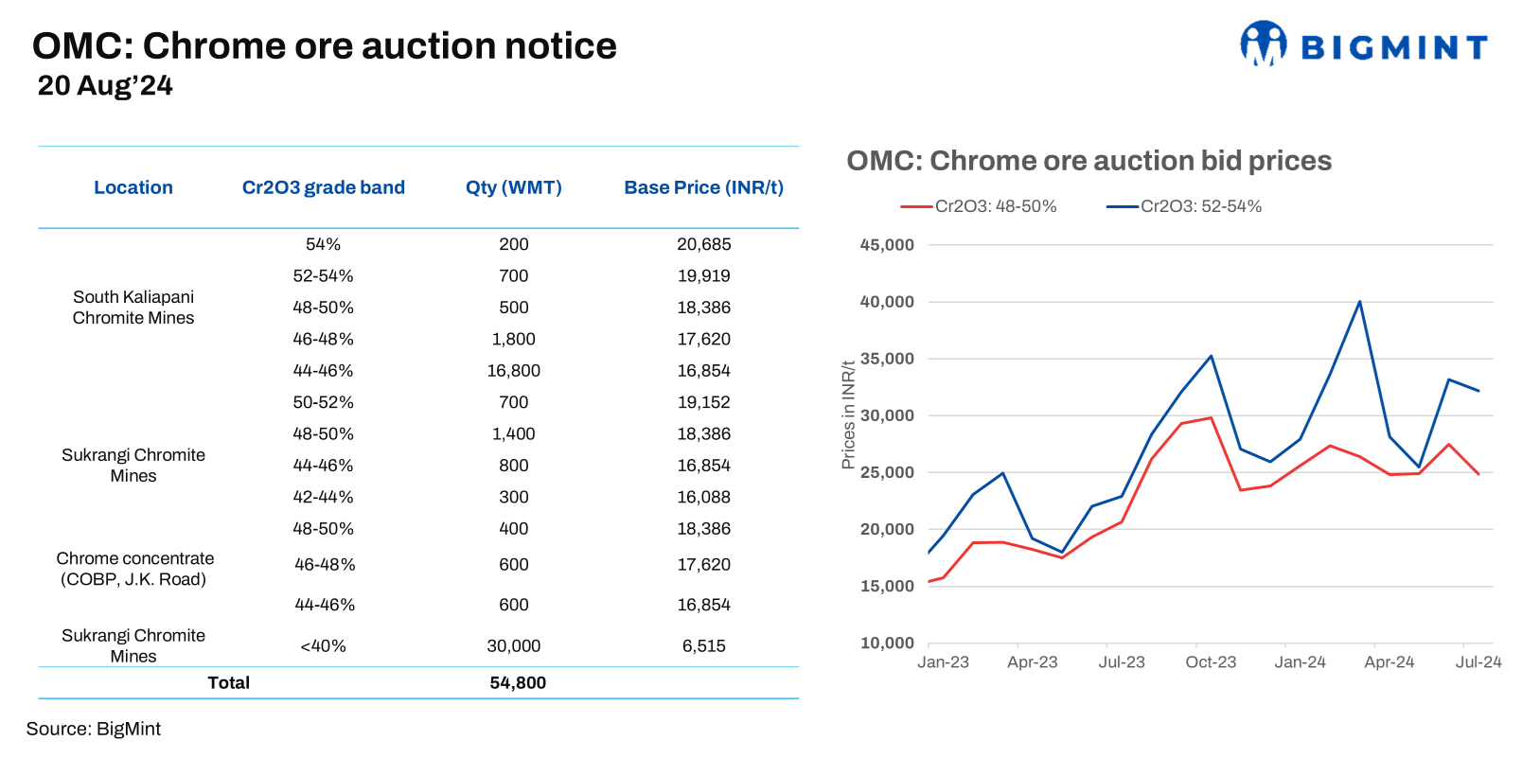
Task: Click the <40% grade band cell
Action: pos(323,646)
